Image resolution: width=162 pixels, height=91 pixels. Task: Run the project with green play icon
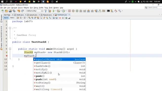click(x=54, y=11)
